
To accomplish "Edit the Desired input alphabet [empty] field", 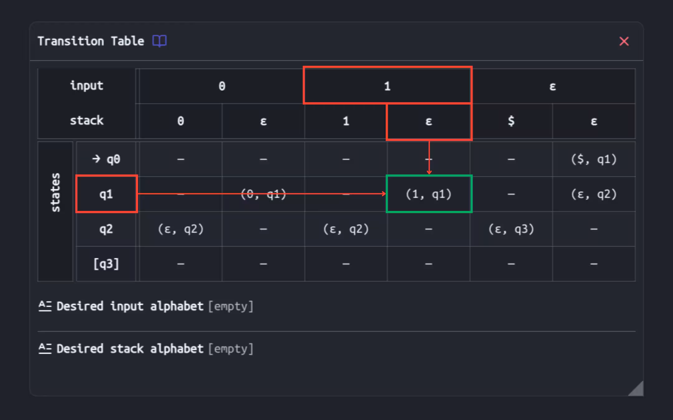I will click(231, 306).
